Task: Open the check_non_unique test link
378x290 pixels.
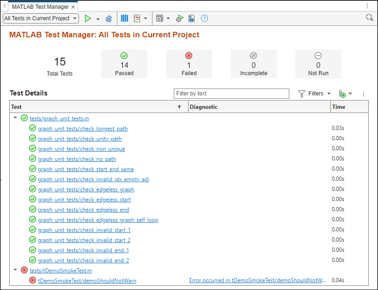Action: click(x=81, y=149)
